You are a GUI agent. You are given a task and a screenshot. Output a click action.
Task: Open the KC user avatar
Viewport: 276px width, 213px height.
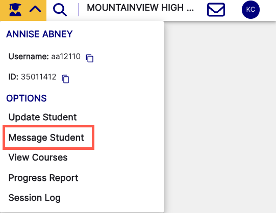point(250,10)
